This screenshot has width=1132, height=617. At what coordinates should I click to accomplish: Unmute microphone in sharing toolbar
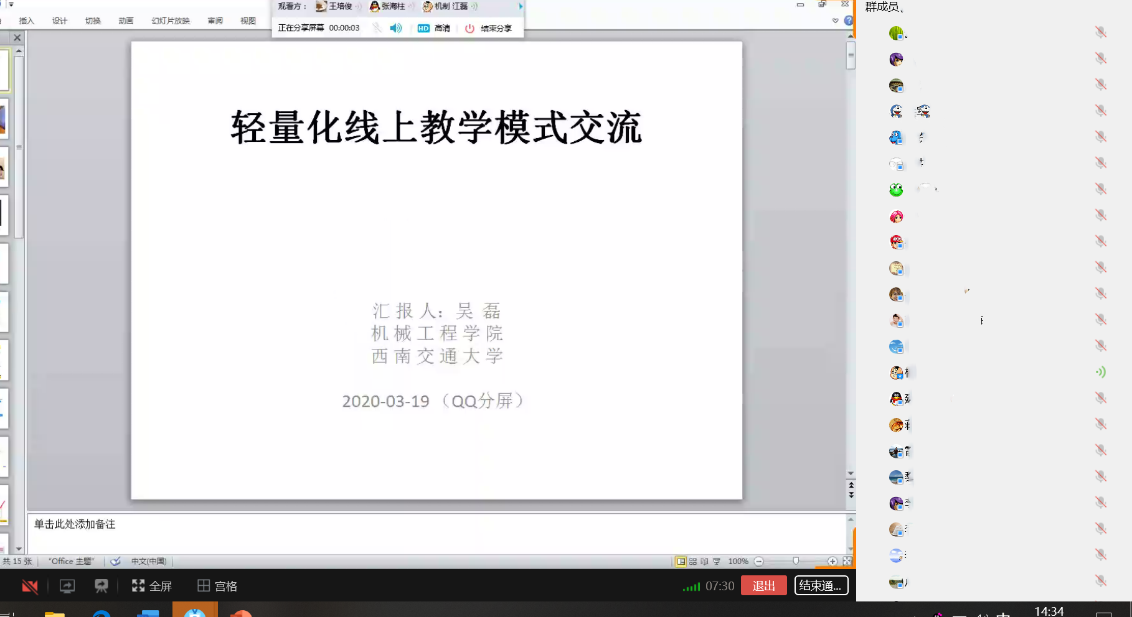tap(377, 28)
